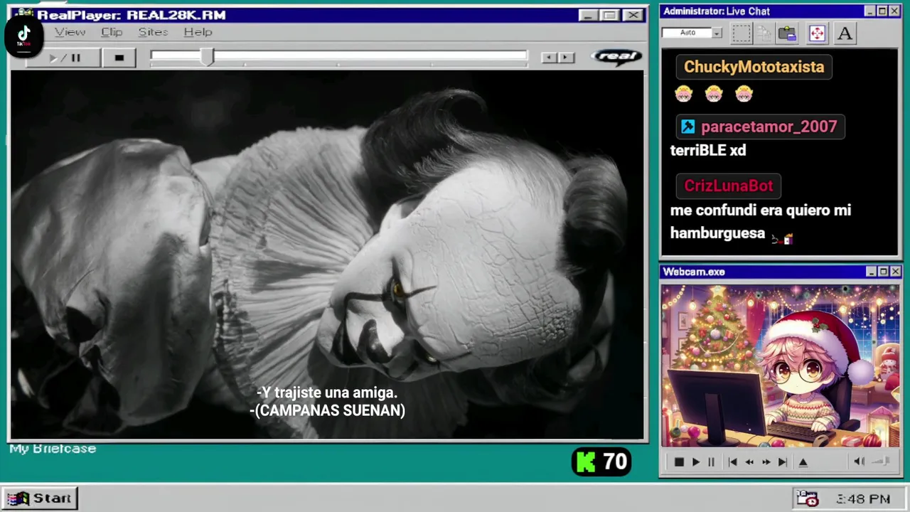Open the View menu in RealPlayer
The image size is (910, 512).
[70, 32]
